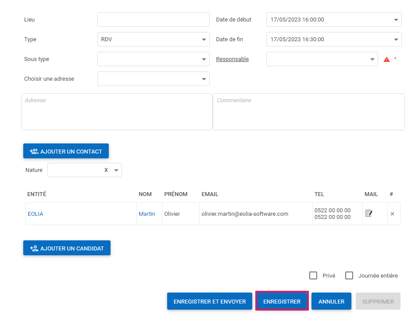
Task: Click into the Commentaire text area
Action: pyautogui.click(x=308, y=112)
